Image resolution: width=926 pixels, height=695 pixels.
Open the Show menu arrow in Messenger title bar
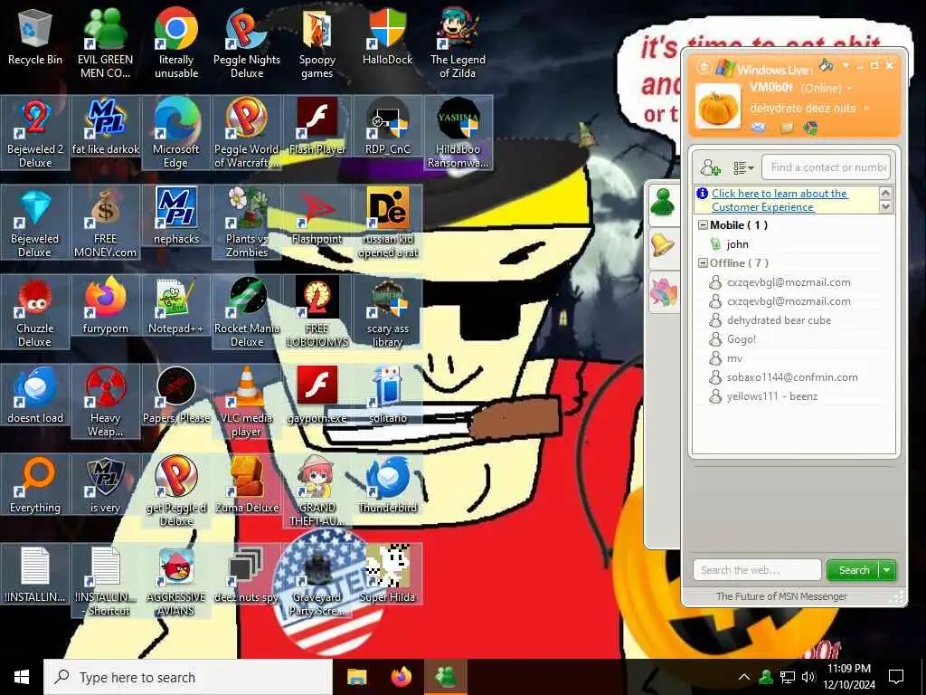[x=846, y=65]
